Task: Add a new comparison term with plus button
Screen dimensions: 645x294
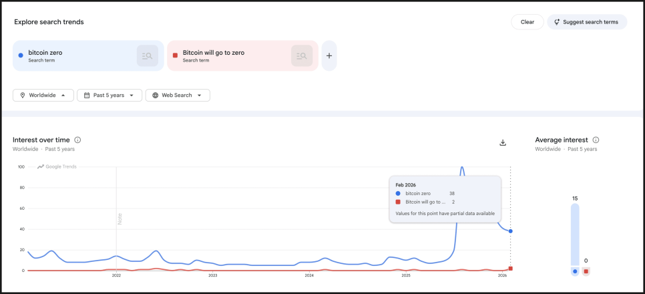Action: click(329, 56)
